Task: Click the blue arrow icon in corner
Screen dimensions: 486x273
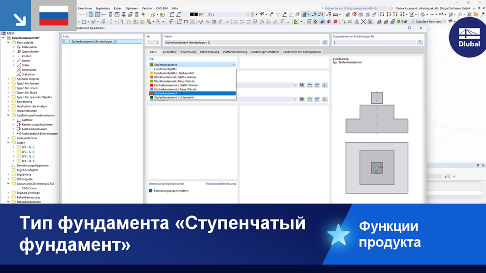Action: point(20,19)
